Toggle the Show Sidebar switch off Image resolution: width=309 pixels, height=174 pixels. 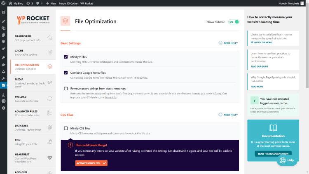point(234,22)
